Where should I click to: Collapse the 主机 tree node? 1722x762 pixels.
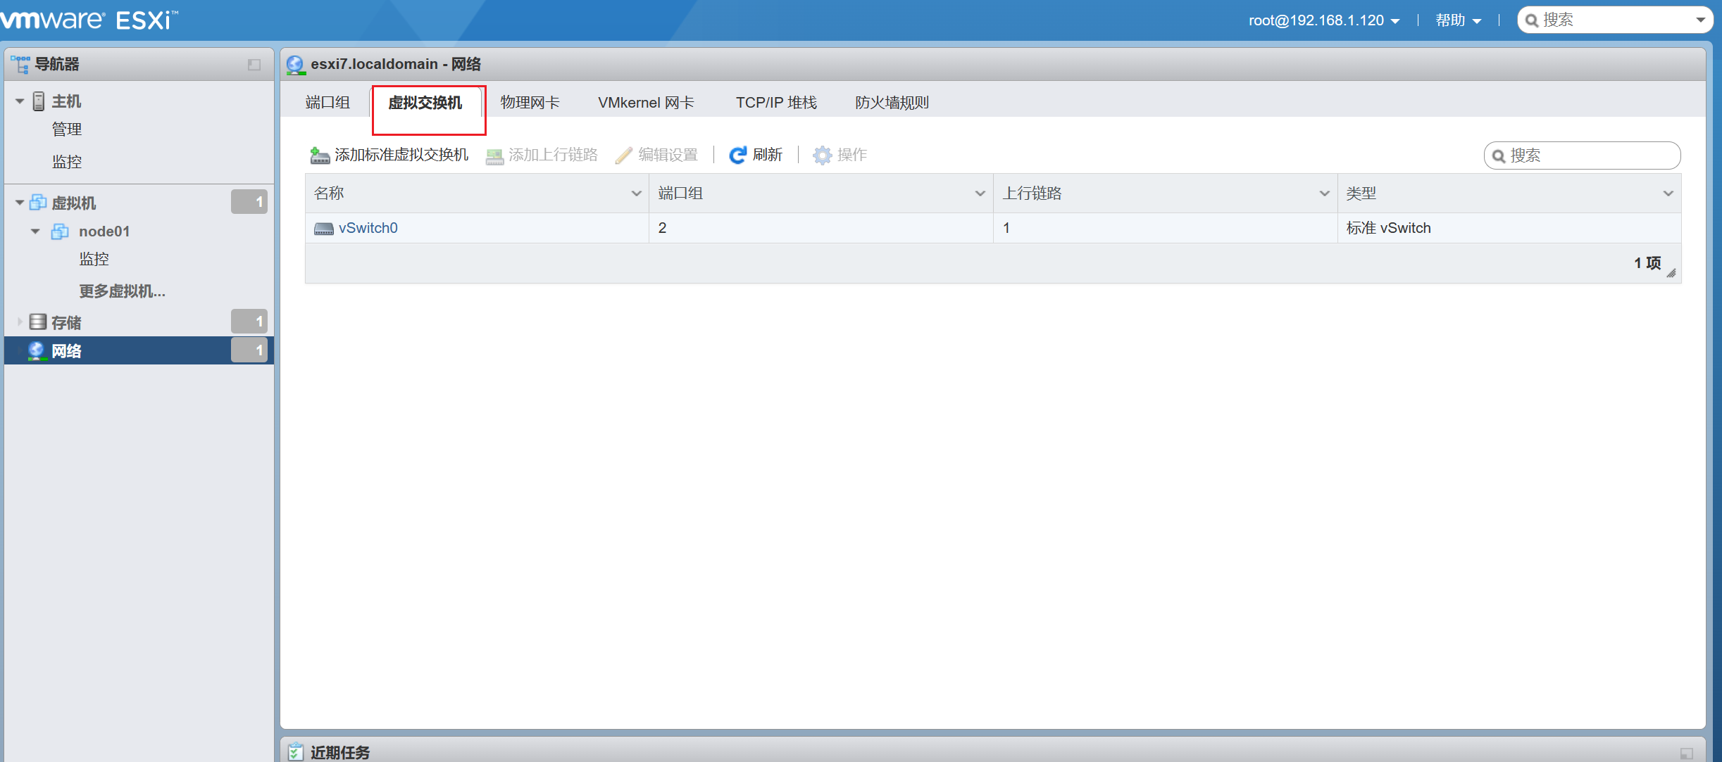(x=20, y=101)
